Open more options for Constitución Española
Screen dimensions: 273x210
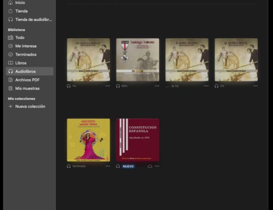pyautogui.click(x=157, y=166)
